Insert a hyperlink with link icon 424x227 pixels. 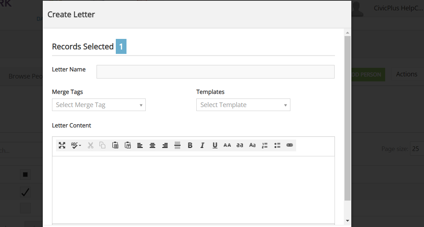(290, 145)
